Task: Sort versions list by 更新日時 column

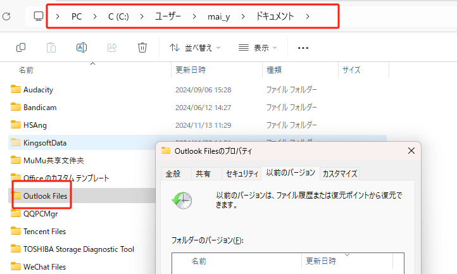Action: click(321, 261)
